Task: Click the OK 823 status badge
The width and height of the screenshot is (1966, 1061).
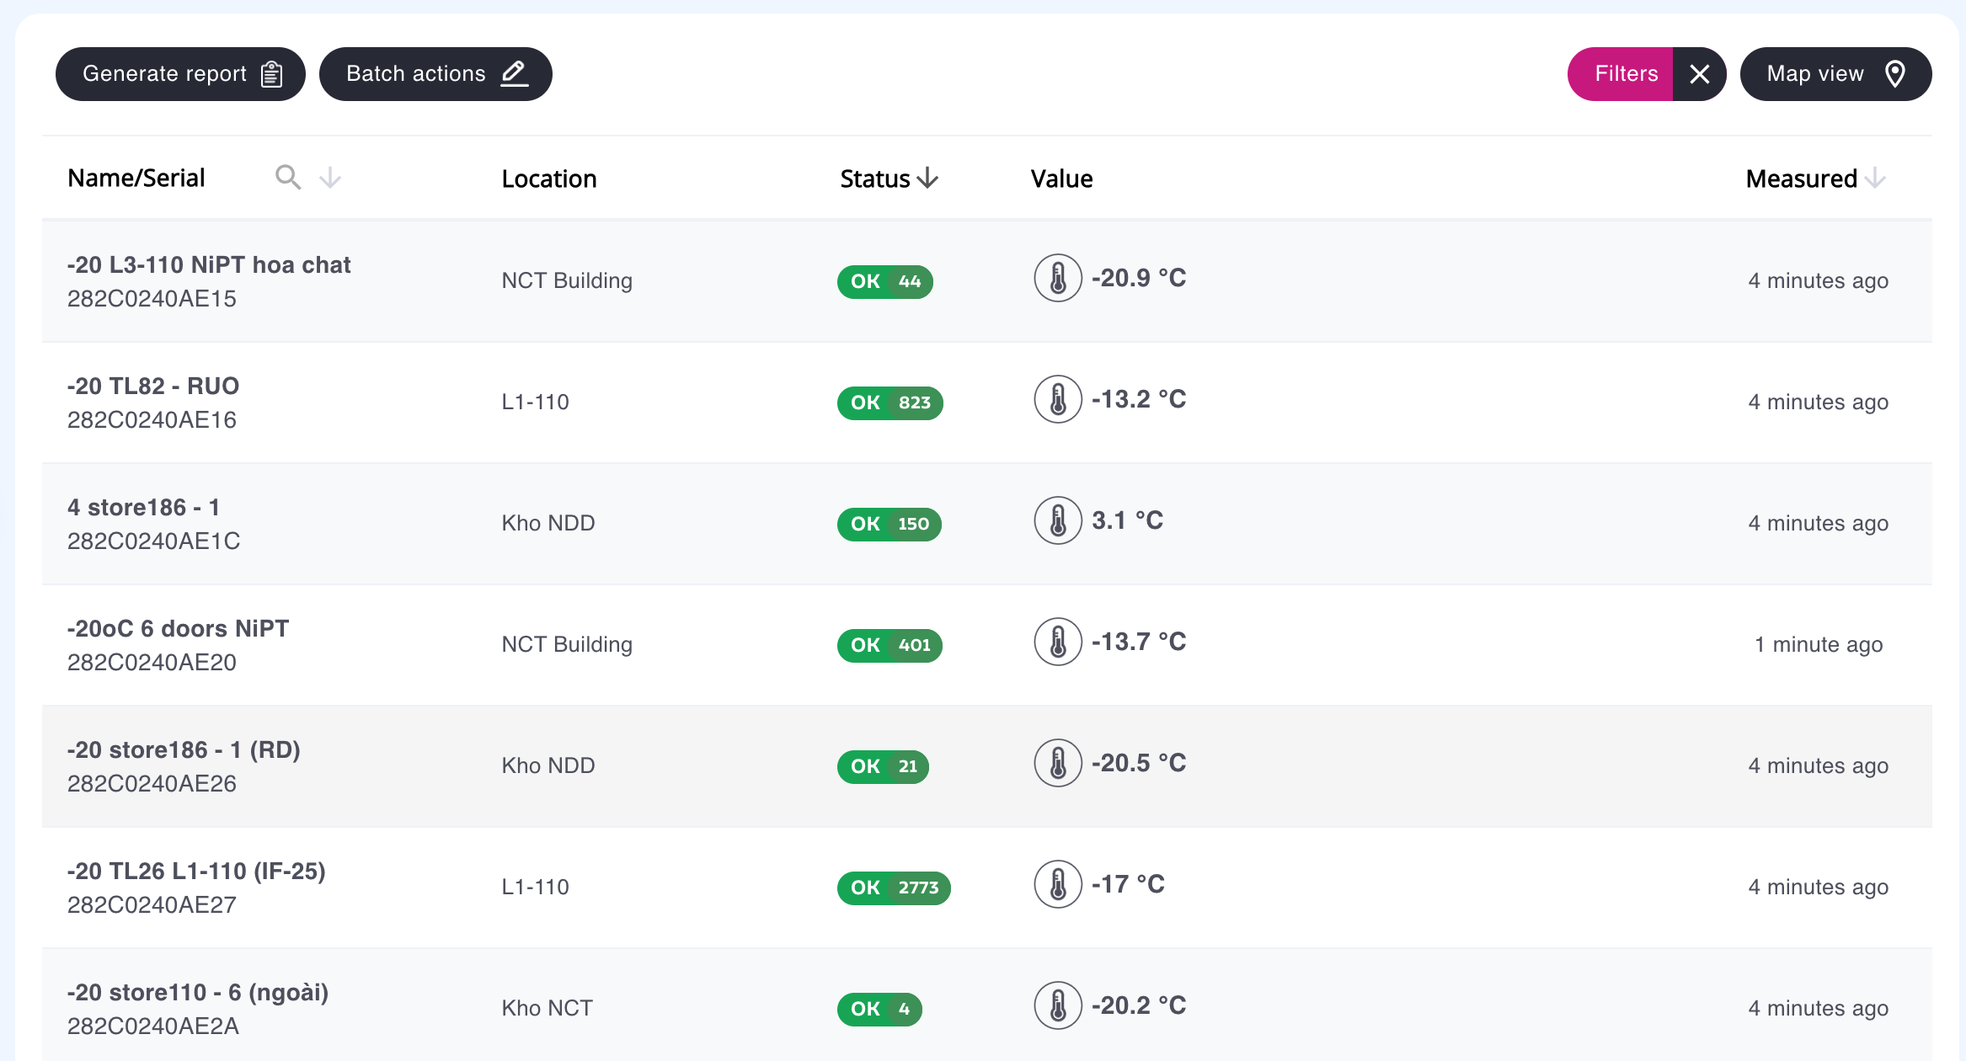Action: tap(890, 403)
